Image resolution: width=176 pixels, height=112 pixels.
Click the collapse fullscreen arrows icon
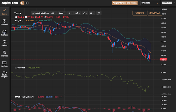point(99,13)
